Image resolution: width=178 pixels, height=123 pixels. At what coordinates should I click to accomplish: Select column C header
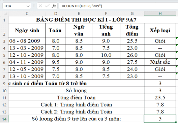click(27, 13)
